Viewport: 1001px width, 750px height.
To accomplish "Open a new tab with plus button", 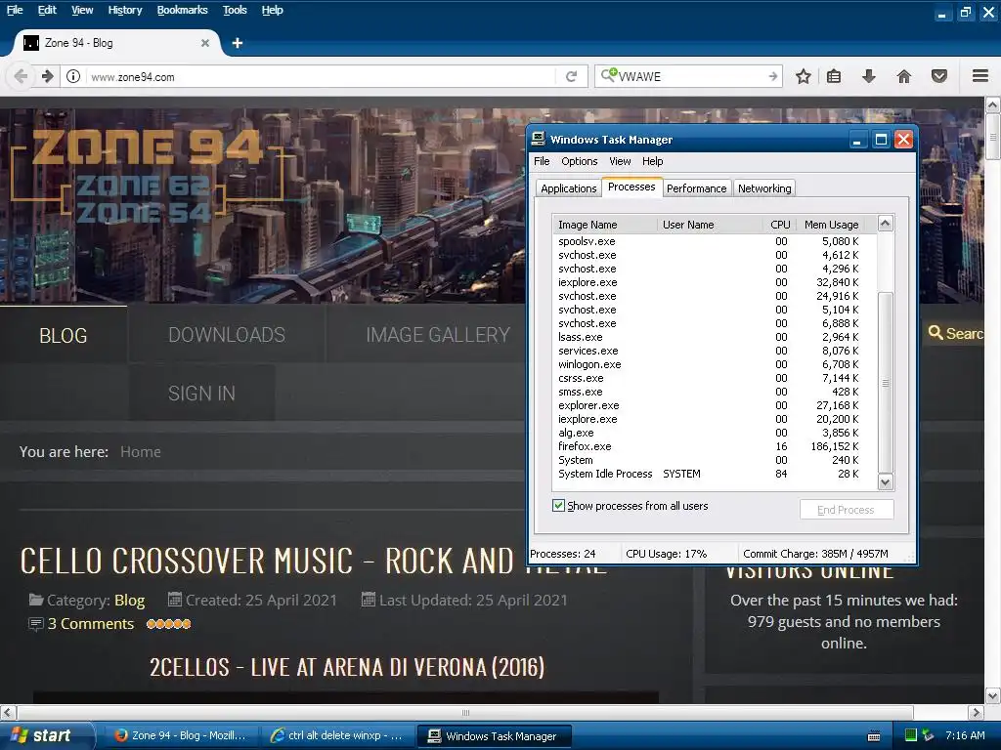I will click(x=237, y=43).
